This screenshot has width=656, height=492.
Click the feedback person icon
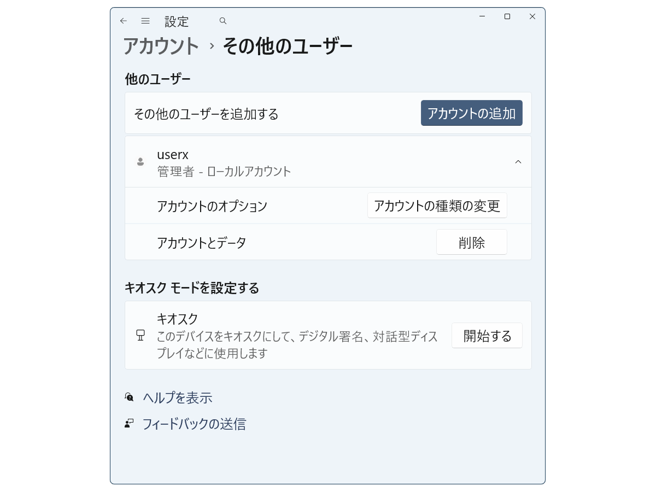point(129,424)
